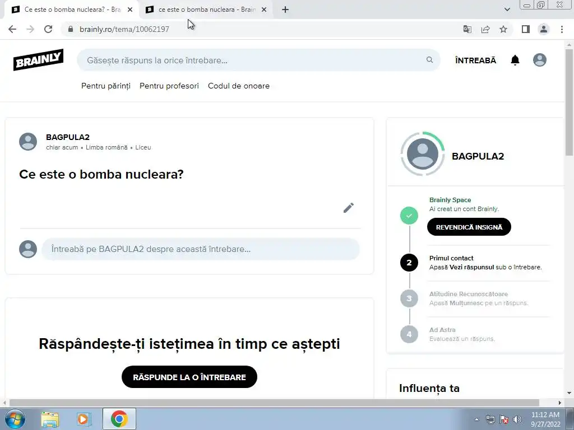Screen dimensions: 574x430
Task: Toggle the browser side panel
Action: tap(526, 29)
